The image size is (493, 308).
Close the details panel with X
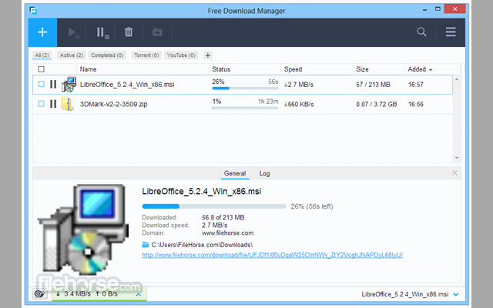pos(454,172)
